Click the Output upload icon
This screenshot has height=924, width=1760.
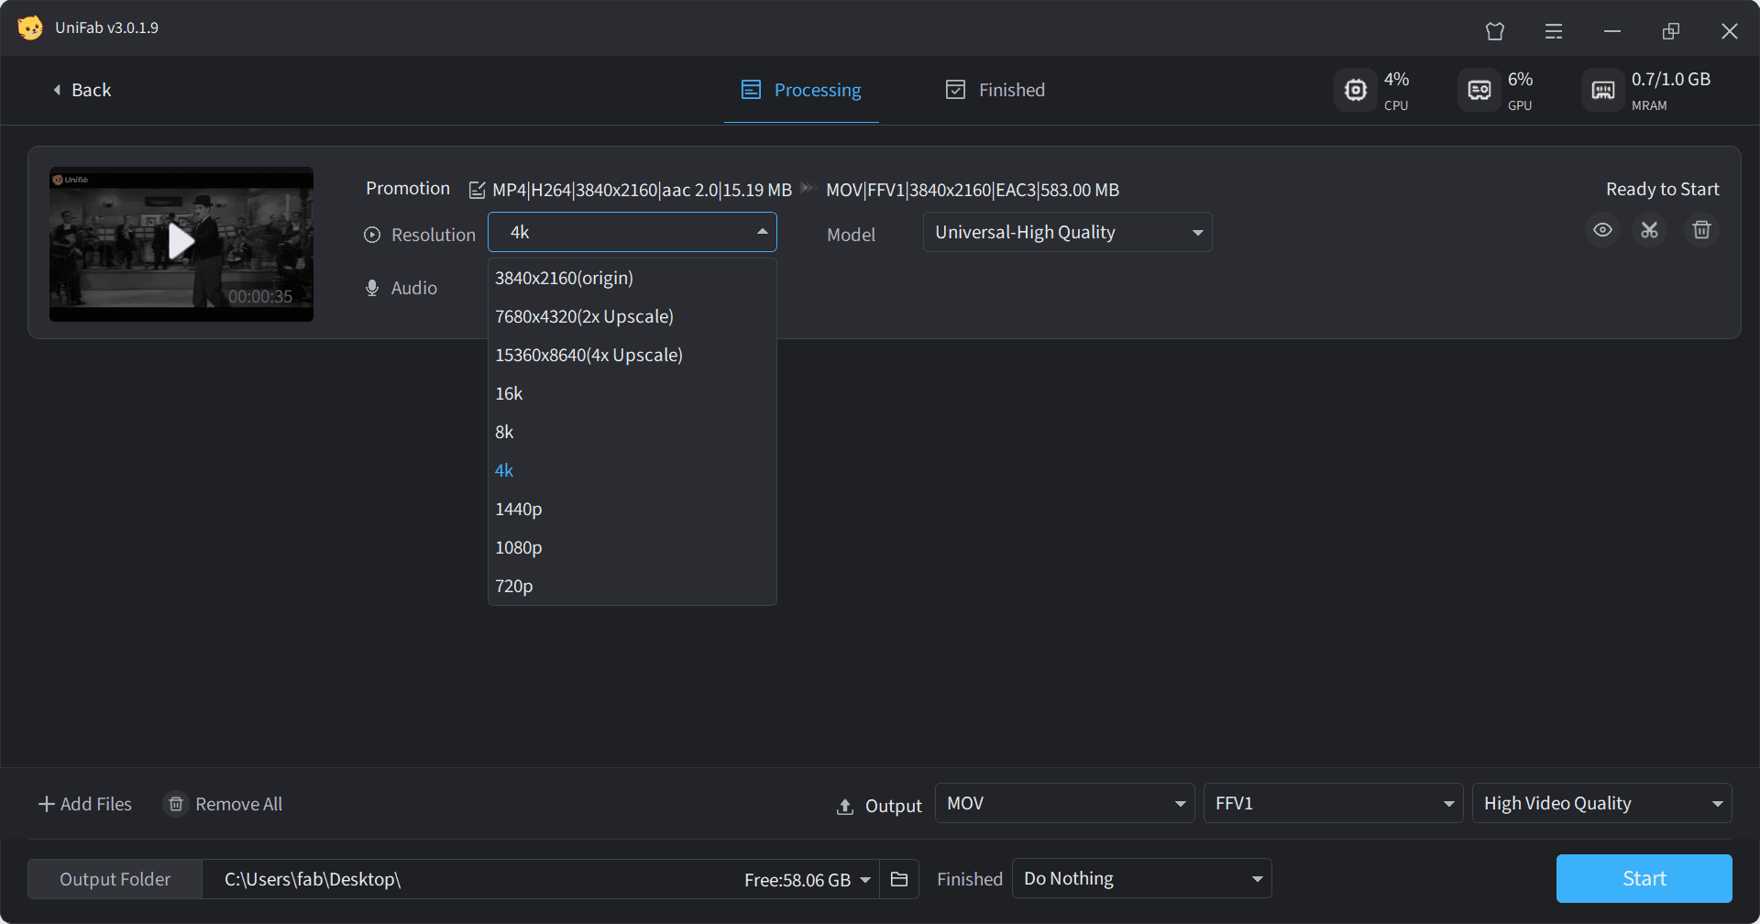tap(845, 807)
